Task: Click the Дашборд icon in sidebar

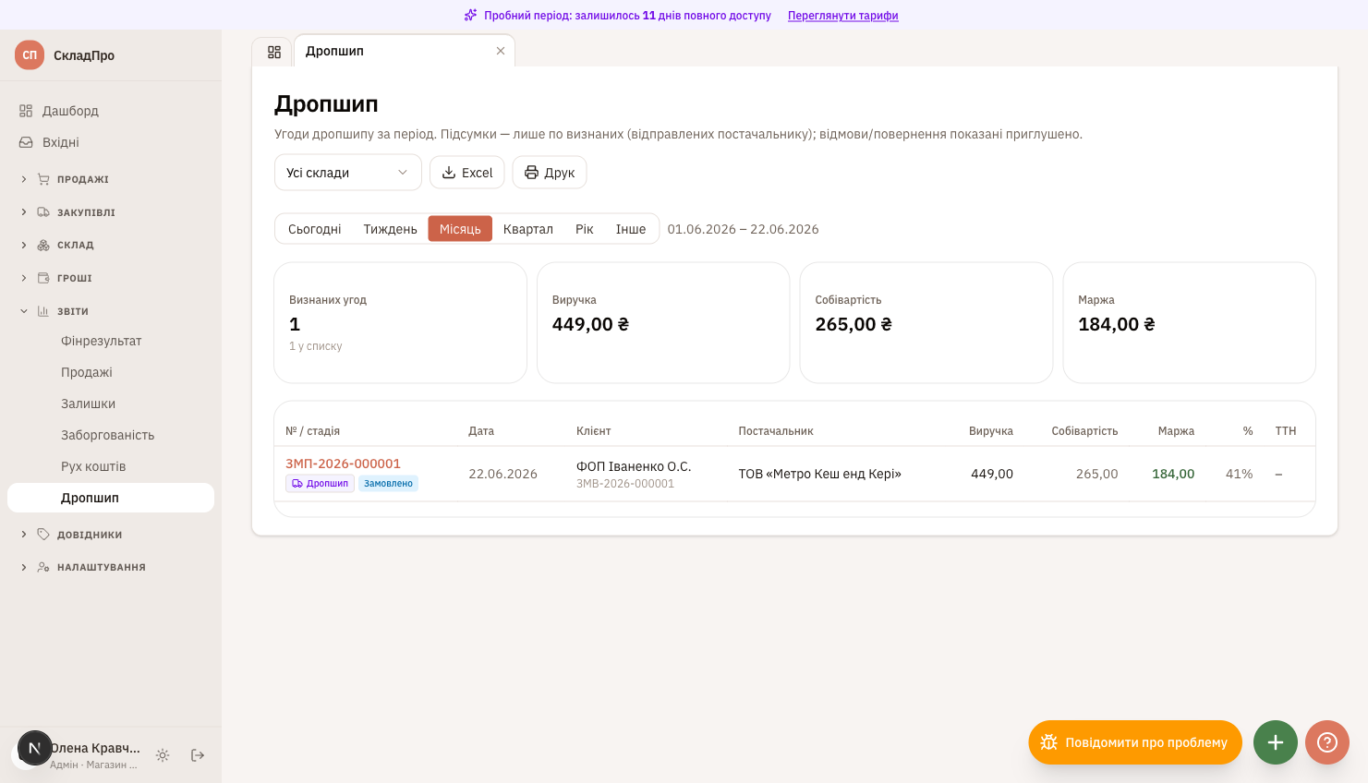Action: tap(26, 111)
